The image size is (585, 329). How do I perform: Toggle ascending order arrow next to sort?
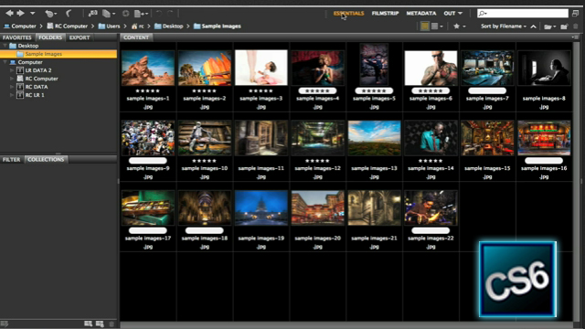point(533,27)
